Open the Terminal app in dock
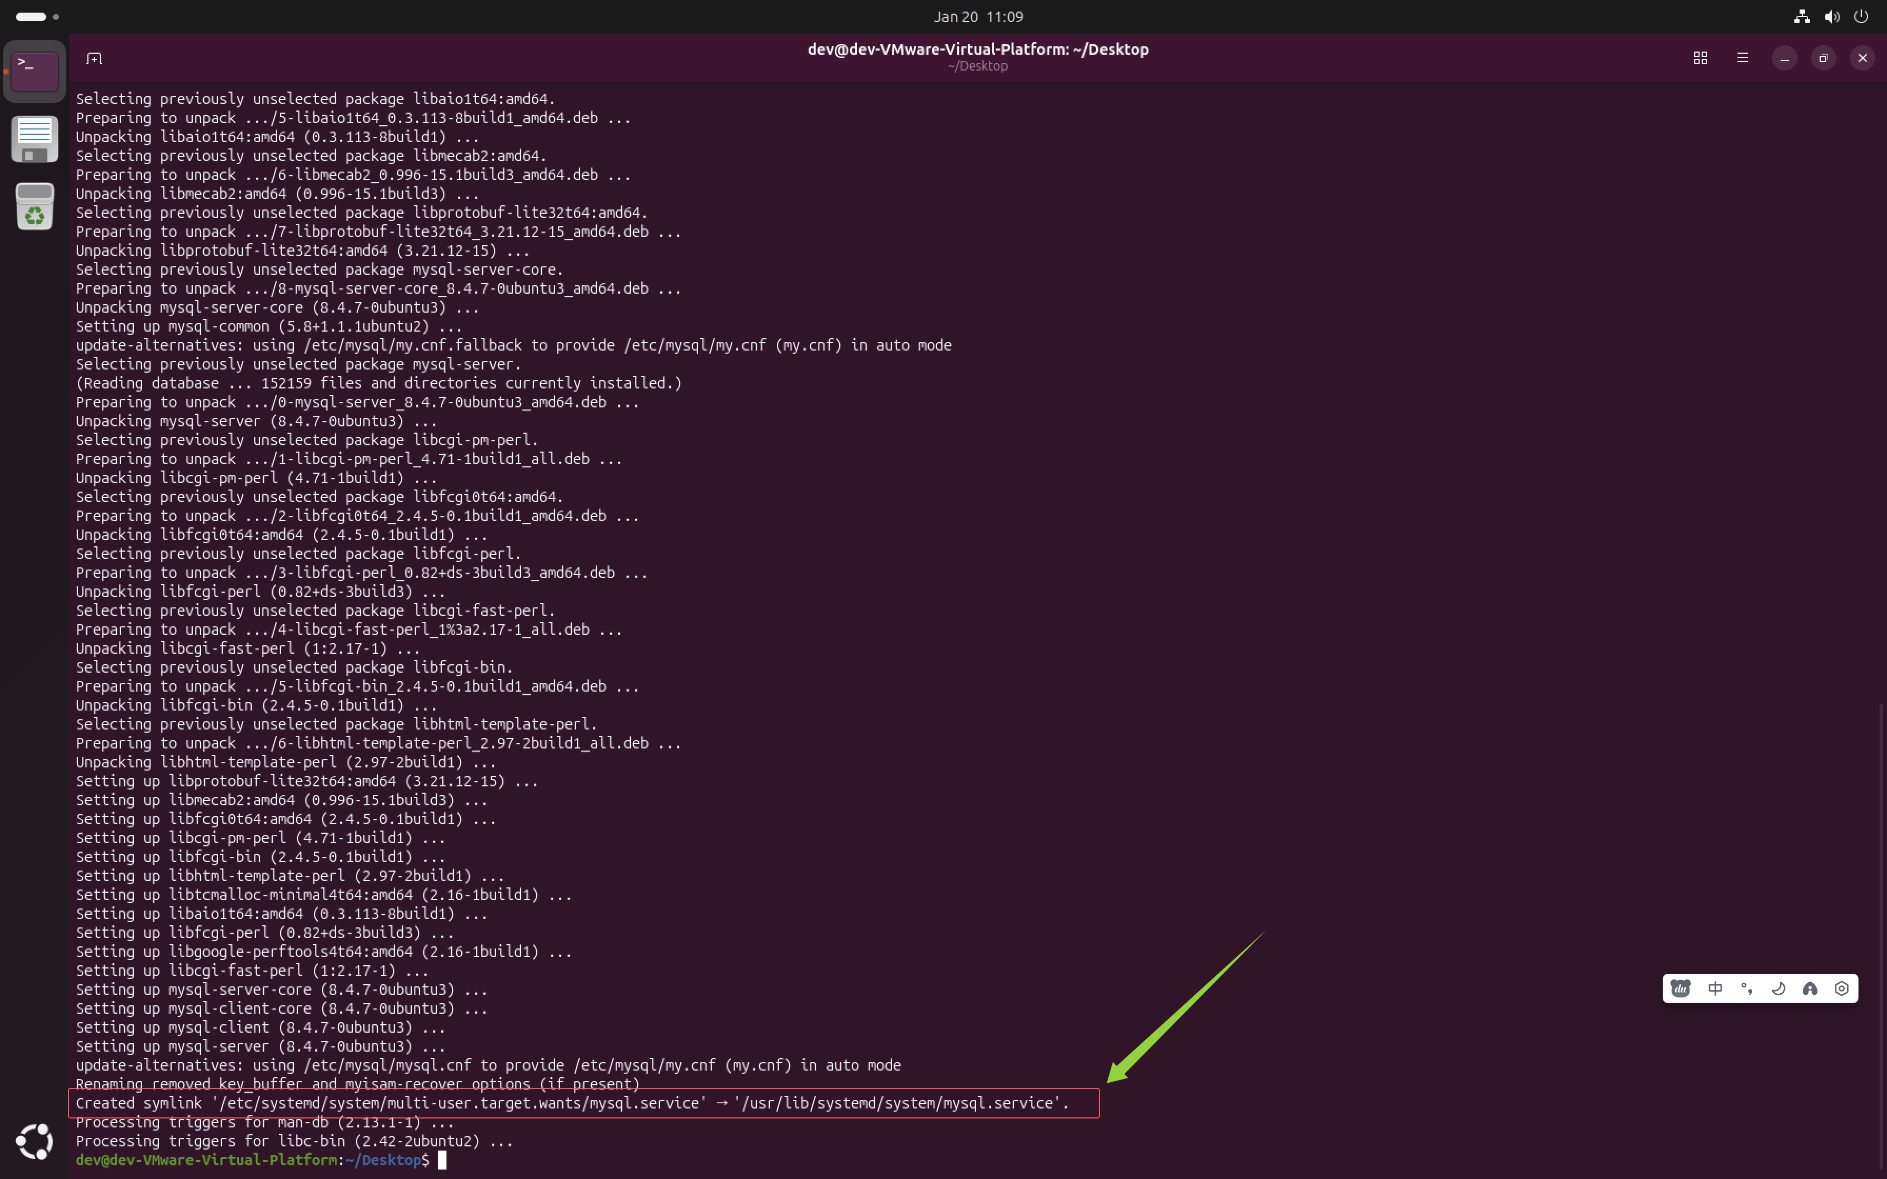 (34, 71)
